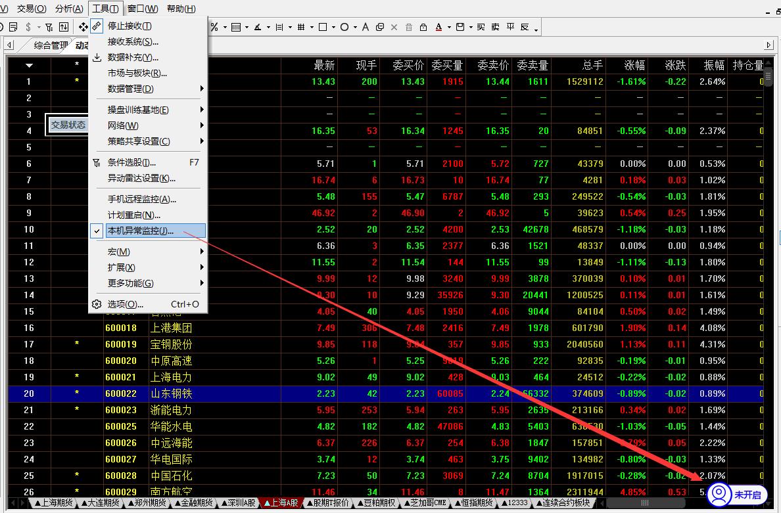The height and width of the screenshot is (513, 781).
Task: Click the Sell (卖) toolbar button
Action: [x=496, y=27]
